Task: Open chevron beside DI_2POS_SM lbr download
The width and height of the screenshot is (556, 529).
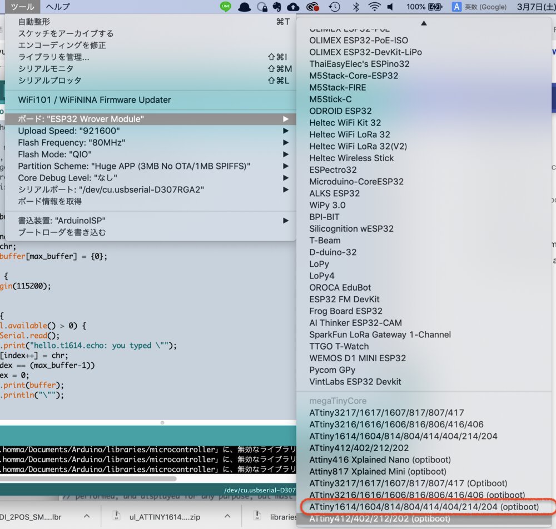Action: pos(87,516)
